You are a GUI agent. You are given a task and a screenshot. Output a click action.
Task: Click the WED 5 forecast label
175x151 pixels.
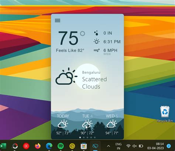click(x=112, y=116)
